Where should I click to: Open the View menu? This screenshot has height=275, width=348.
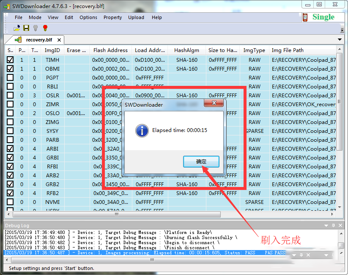pos(53,17)
